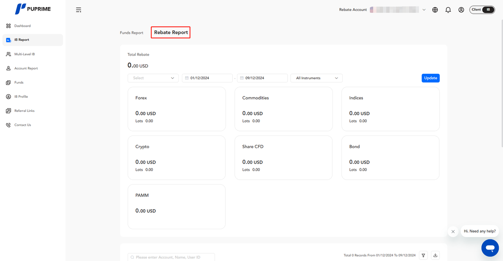
Task: Open the All Instruments dropdown
Action: (x=316, y=78)
